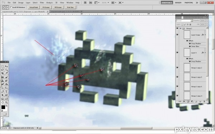Select the 3D Rotate tool
Screen dimensions: 215x134
(3, 99)
